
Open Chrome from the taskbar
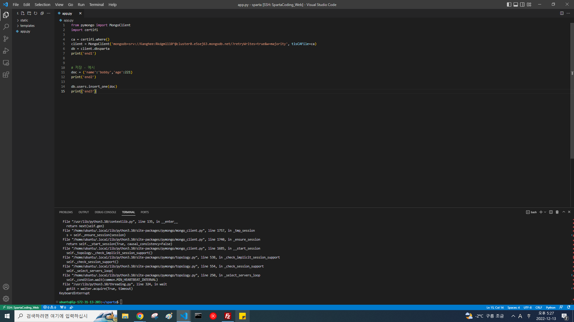140,316
